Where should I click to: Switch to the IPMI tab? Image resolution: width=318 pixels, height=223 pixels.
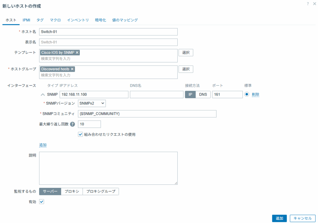(26, 20)
